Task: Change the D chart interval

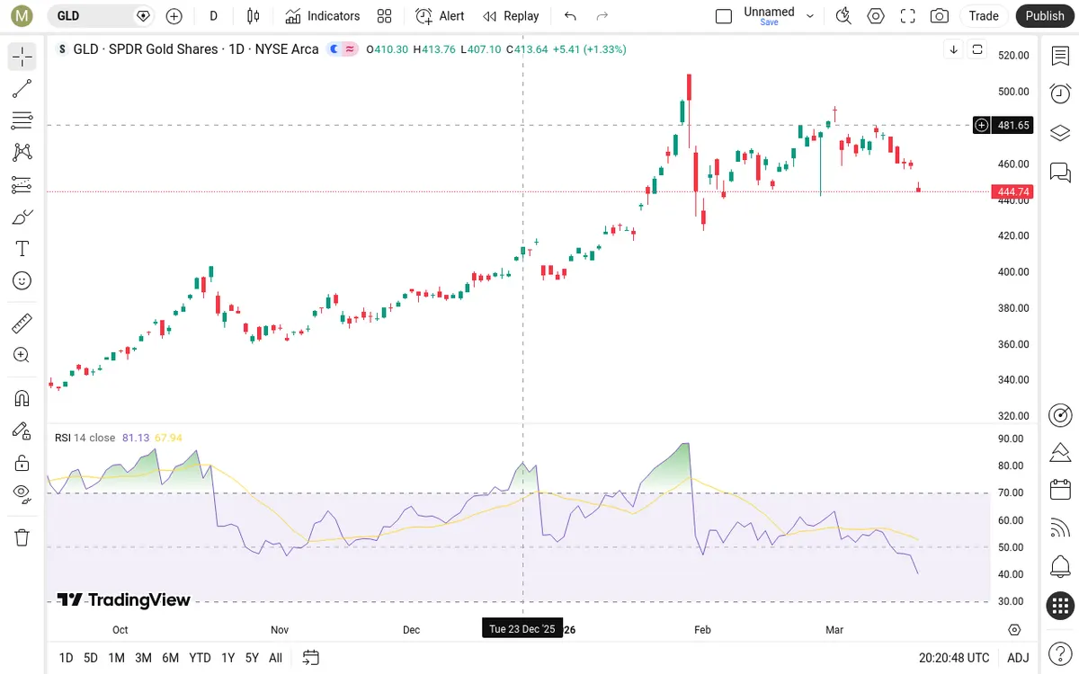Action: click(x=213, y=16)
